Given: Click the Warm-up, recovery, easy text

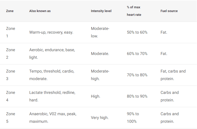Looking at the screenshot, I should click(x=51, y=32).
